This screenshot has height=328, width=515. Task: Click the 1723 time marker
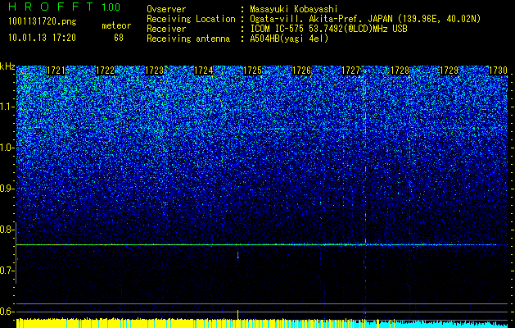(155, 71)
